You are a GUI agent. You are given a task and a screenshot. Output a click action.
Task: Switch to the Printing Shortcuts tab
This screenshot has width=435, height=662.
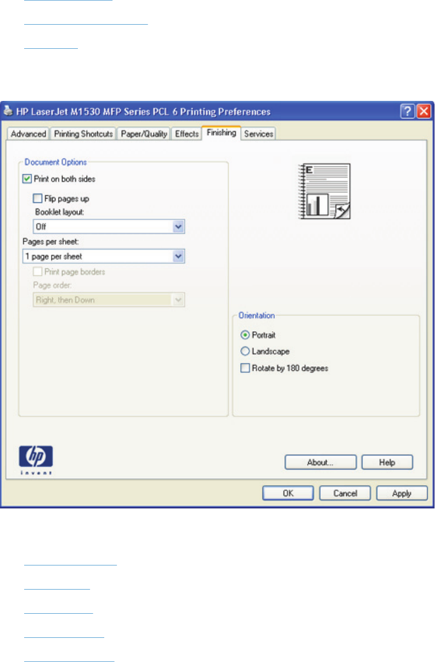pos(83,134)
